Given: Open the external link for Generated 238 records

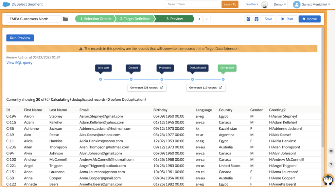Looking at the screenshot, I should tap(162, 88).
